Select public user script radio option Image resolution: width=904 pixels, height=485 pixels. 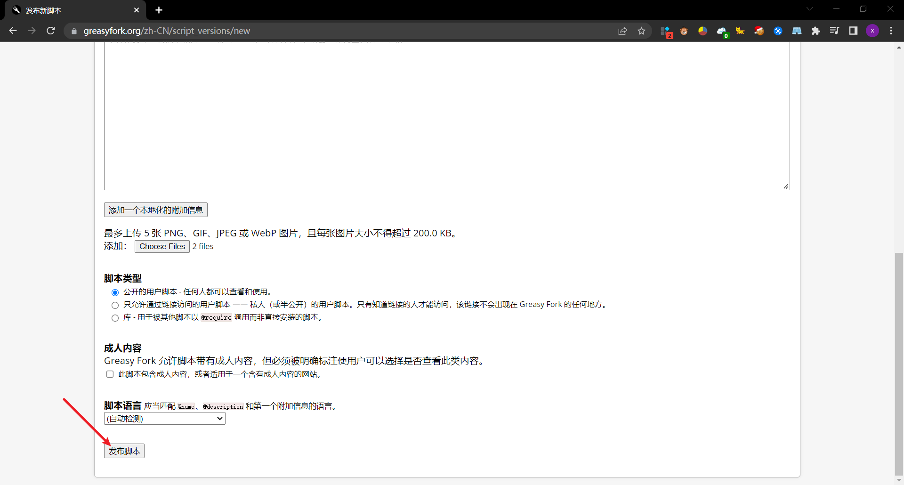(115, 292)
